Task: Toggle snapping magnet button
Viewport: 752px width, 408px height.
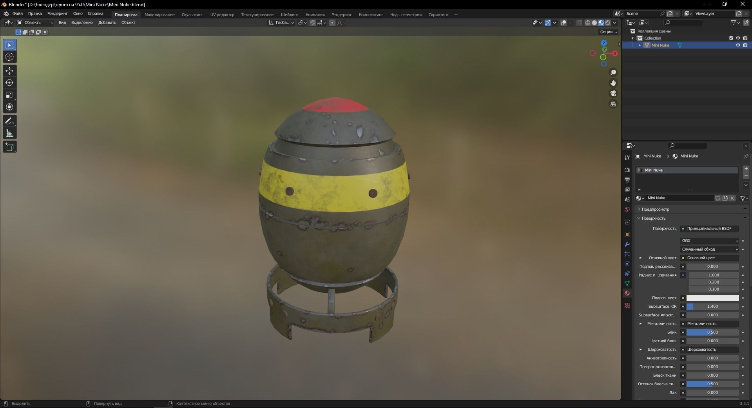Action: point(313,23)
